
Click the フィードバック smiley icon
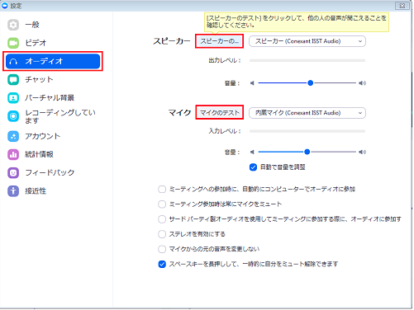[x=13, y=173]
